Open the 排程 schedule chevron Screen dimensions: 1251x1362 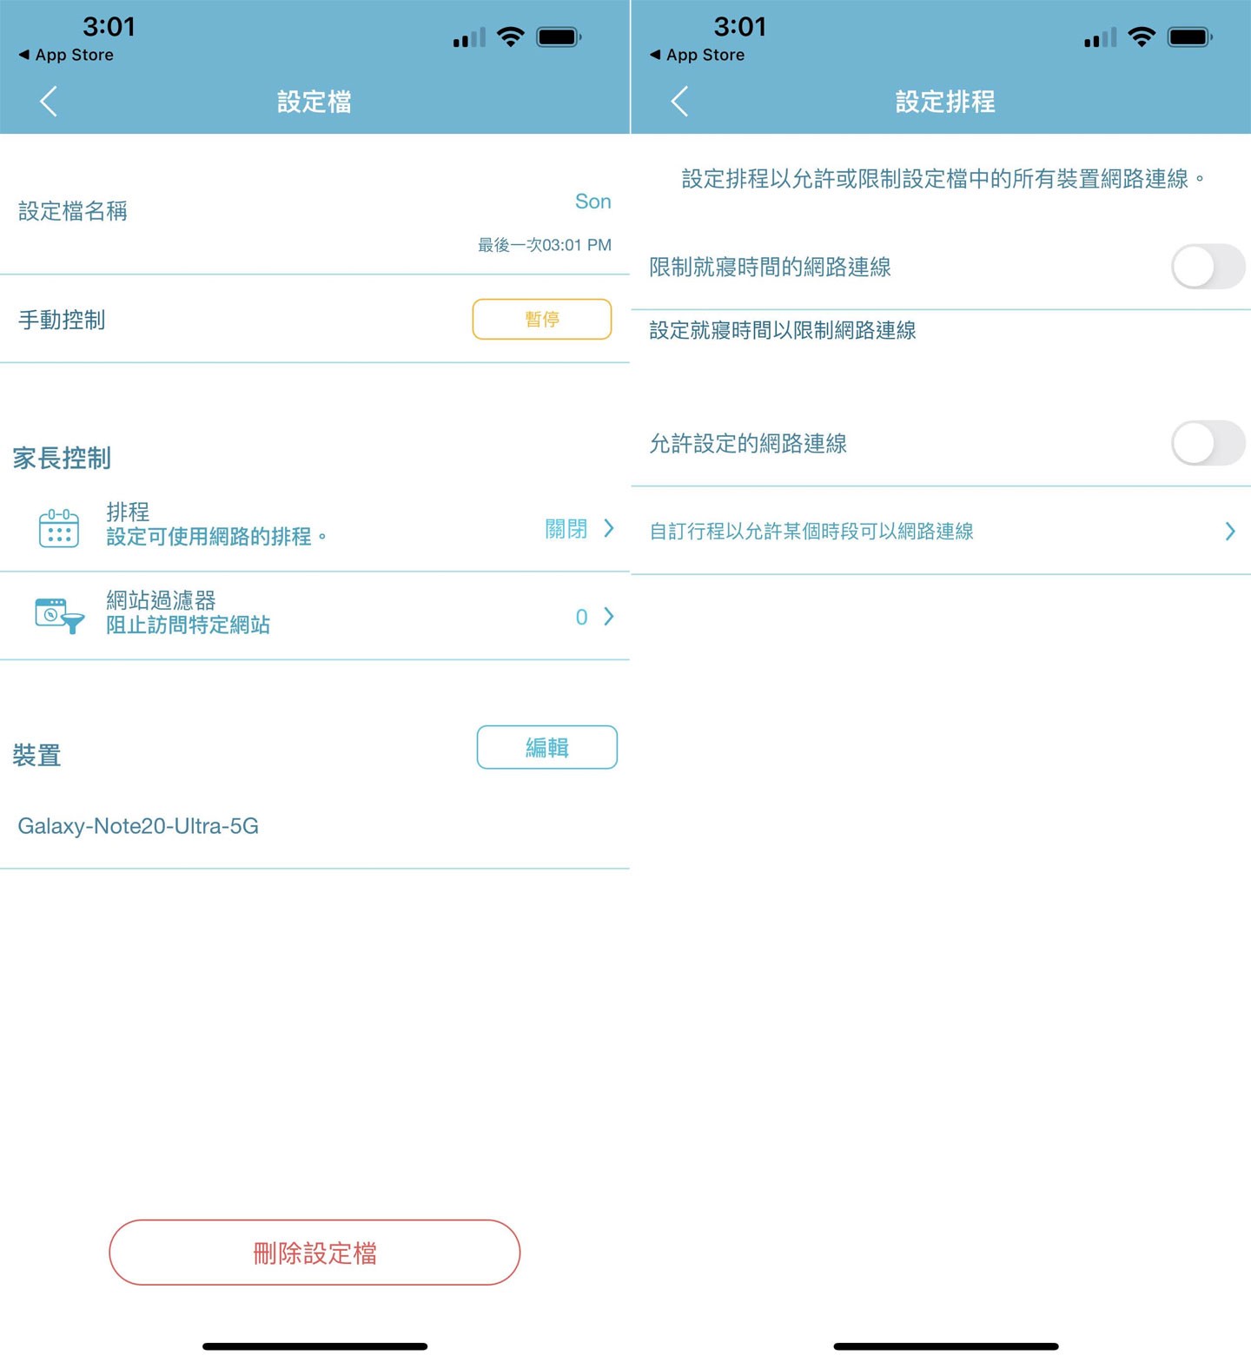tap(609, 528)
